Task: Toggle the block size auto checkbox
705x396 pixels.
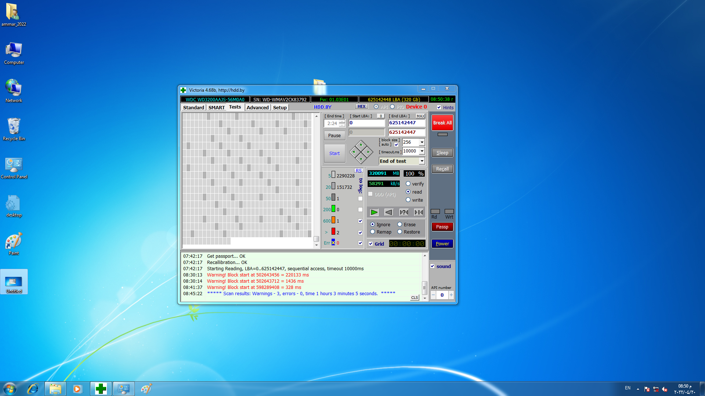Action: coord(396,145)
